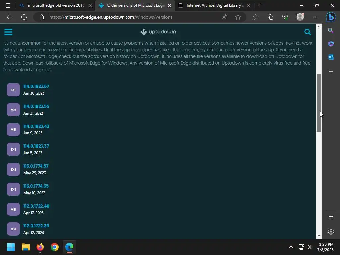The image size is (340, 255).
Task: Click the page vertical scrollbar thumb
Action: (x=319, y=103)
